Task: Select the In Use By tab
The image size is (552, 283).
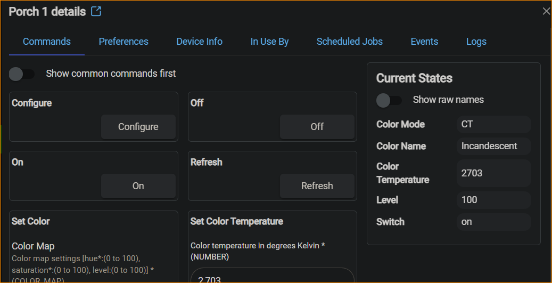Action: (269, 42)
